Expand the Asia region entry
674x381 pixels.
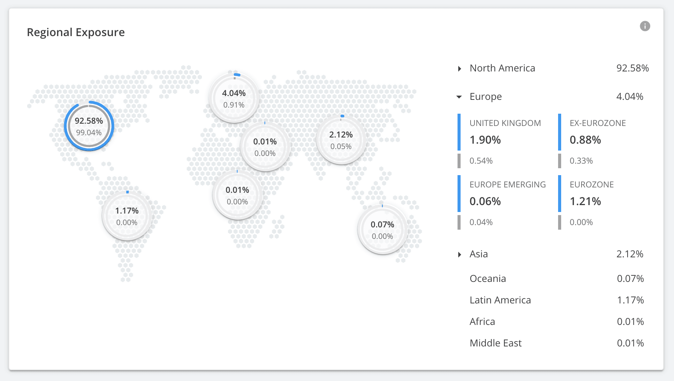pyautogui.click(x=459, y=254)
